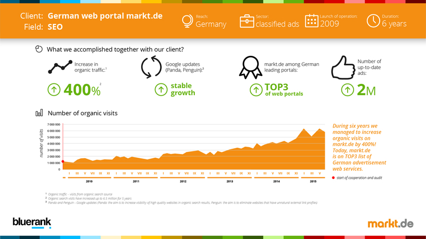Click the line chart icon for organic traffic
The height and width of the screenshot is (239, 426).
(x=60, y=67)
